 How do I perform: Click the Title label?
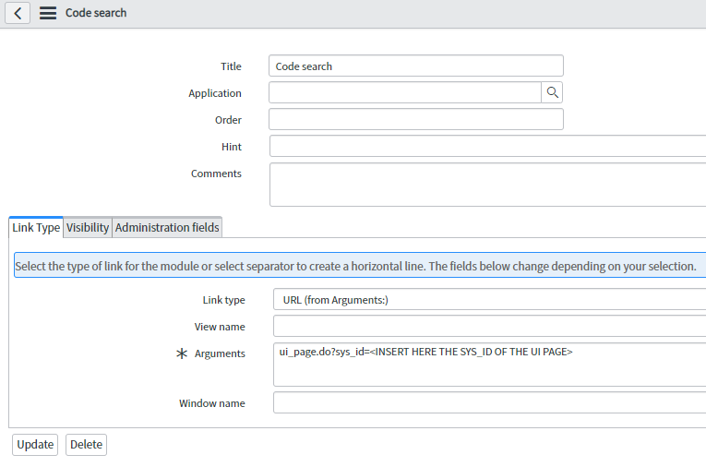[x=231, y=66]
